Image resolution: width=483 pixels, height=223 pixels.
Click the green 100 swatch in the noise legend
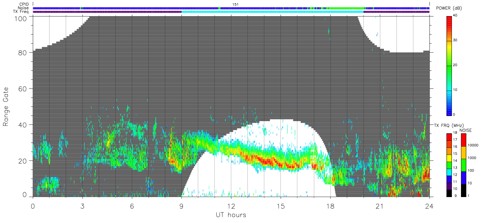tap(464, 165)
